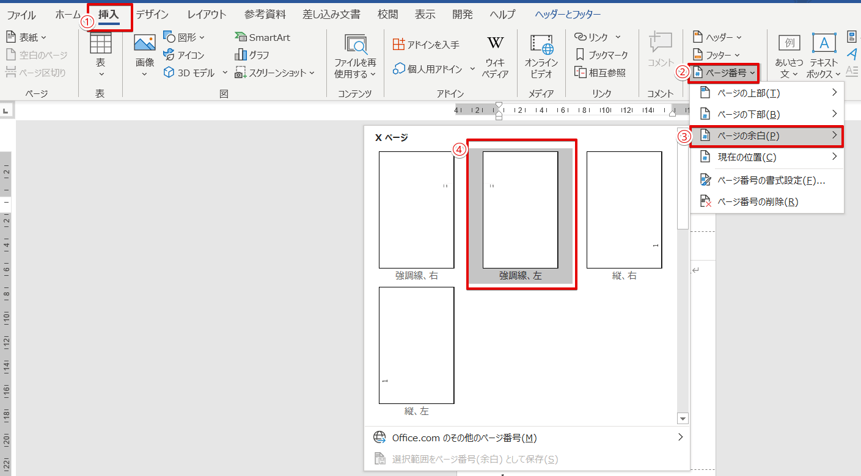Click アドインを入手 button
The image size is (861, 476).
(x=426, y=45)
